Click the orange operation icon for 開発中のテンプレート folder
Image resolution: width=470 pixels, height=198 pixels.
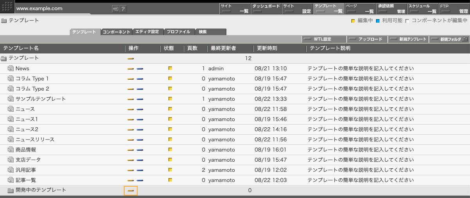tap(131, 191)
